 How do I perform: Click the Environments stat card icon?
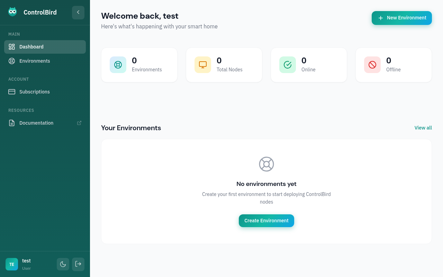coord(118,65)
